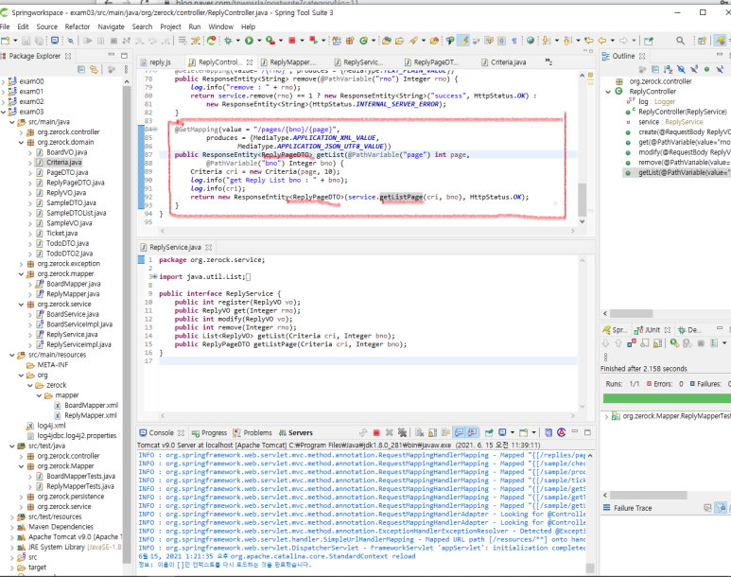Viewport: 731px width, 577px height.
Task: Open the Refactor menu
Action: pyautogui.click(x=78, y=26)
